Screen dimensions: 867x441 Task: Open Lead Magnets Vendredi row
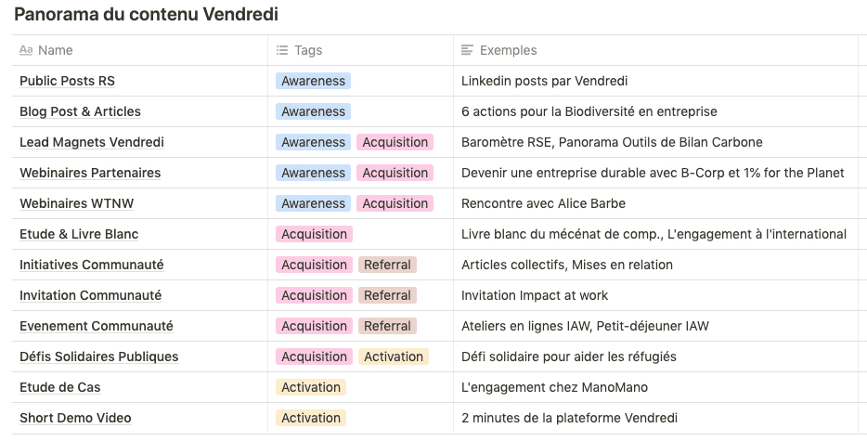tap(91, 142)
